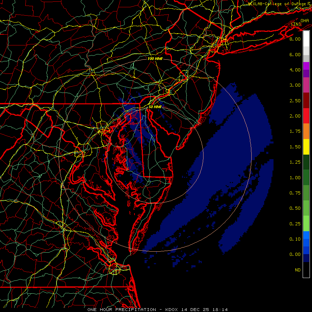Click the 0.50 legend value
This screenshot has width=312, height=312.
tap(295, 208)
